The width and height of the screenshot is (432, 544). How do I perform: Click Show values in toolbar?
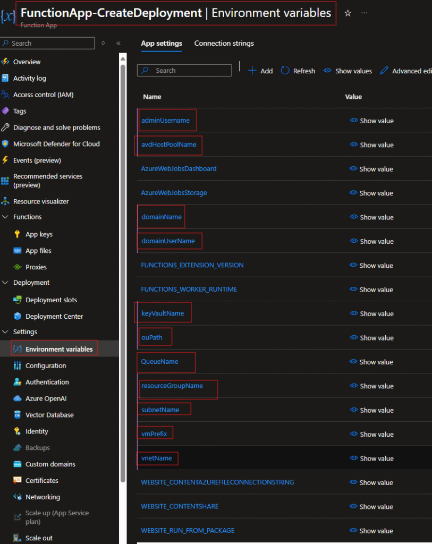coord(348,71)
